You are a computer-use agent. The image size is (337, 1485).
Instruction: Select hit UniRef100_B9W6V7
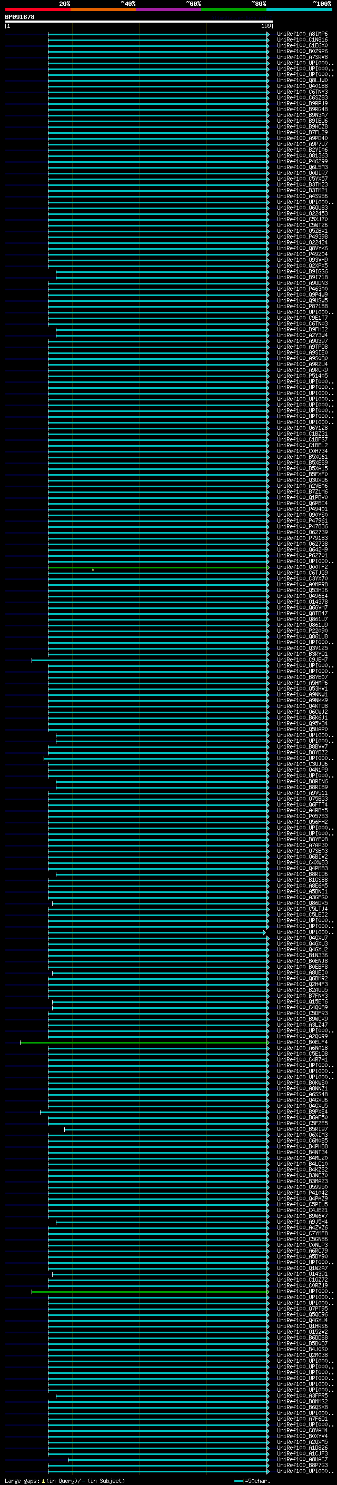(x=302, y=1216)
